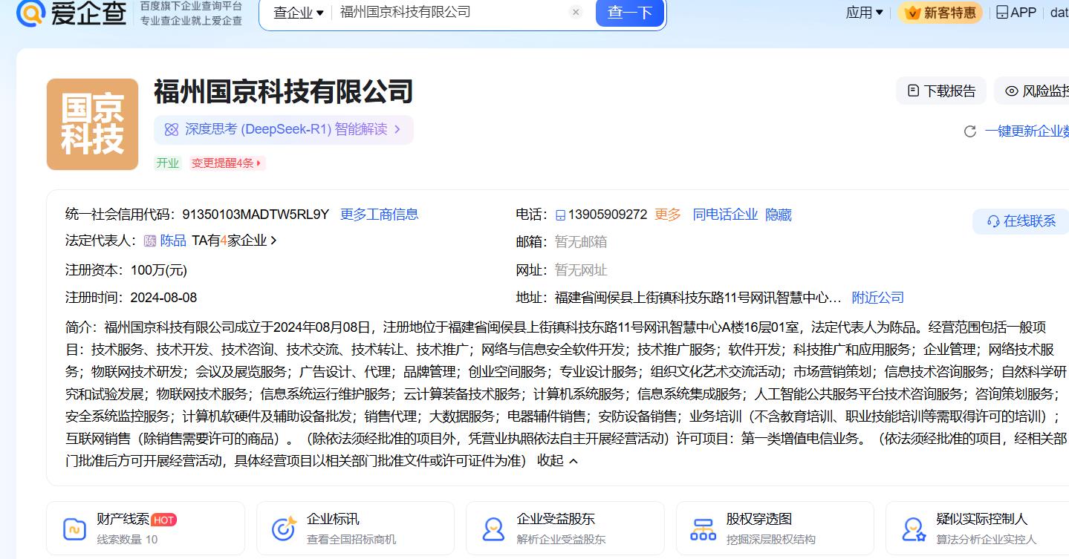1069x559 pixels.
Task: Expand 变更提醒4条 notices
Action: (x=227, y=163)
